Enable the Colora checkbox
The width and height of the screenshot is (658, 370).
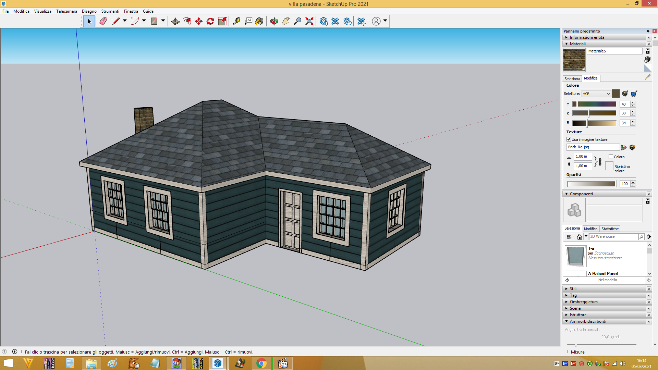click(611, 157)
